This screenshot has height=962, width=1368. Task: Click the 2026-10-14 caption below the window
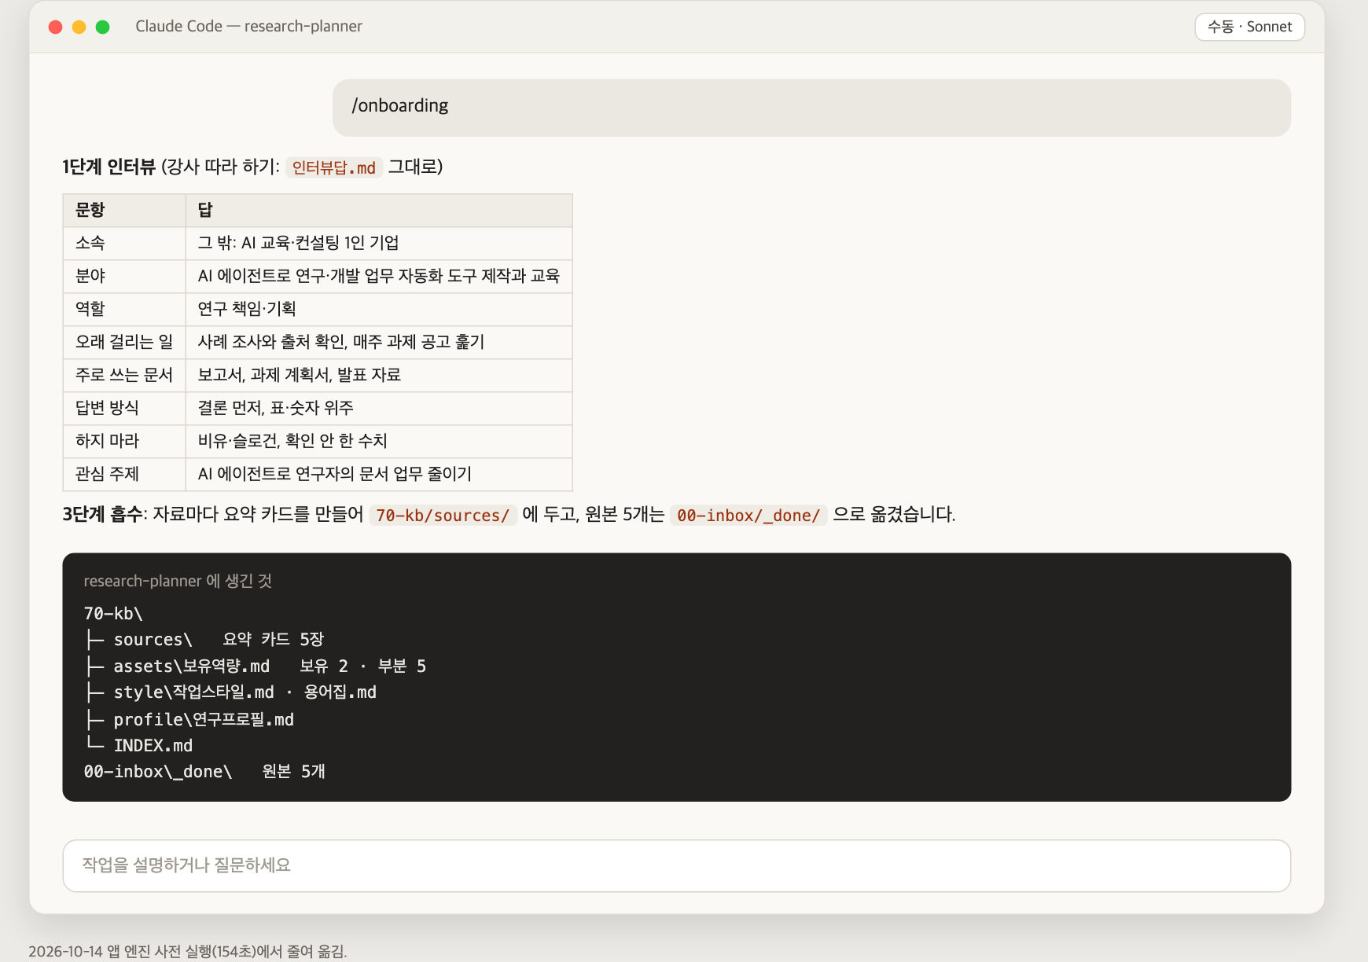coord(187,951)
